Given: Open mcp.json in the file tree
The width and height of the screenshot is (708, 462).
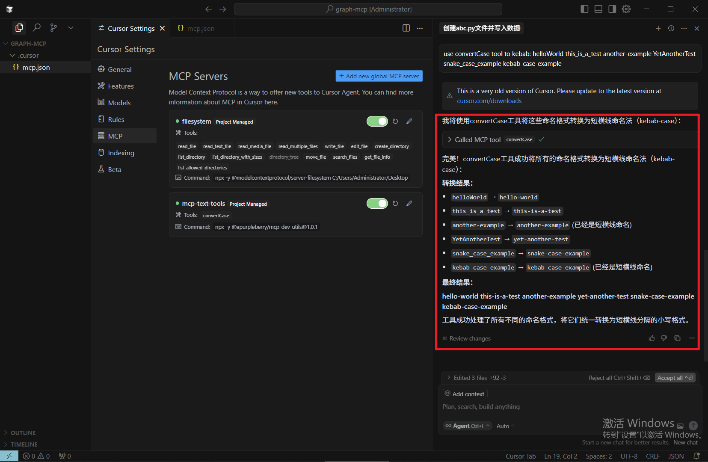Looking at the screenshot, I should point(45,67).
